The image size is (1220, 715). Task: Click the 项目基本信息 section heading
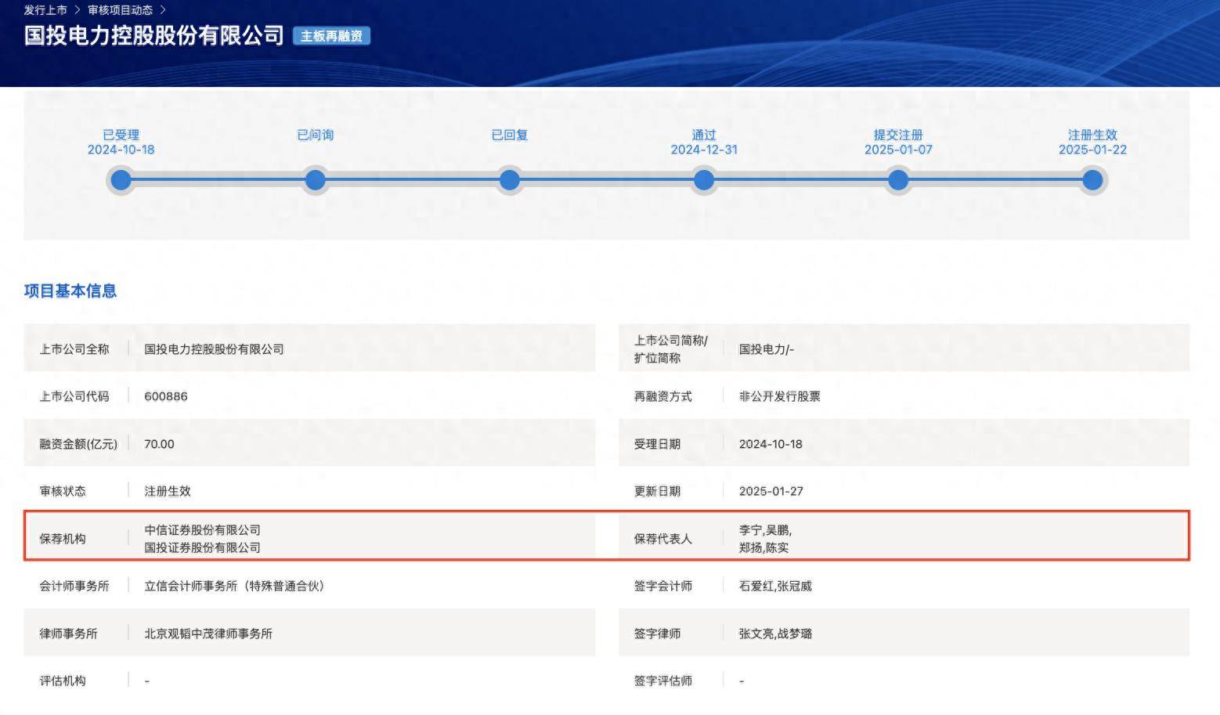(x=70, y=291)
